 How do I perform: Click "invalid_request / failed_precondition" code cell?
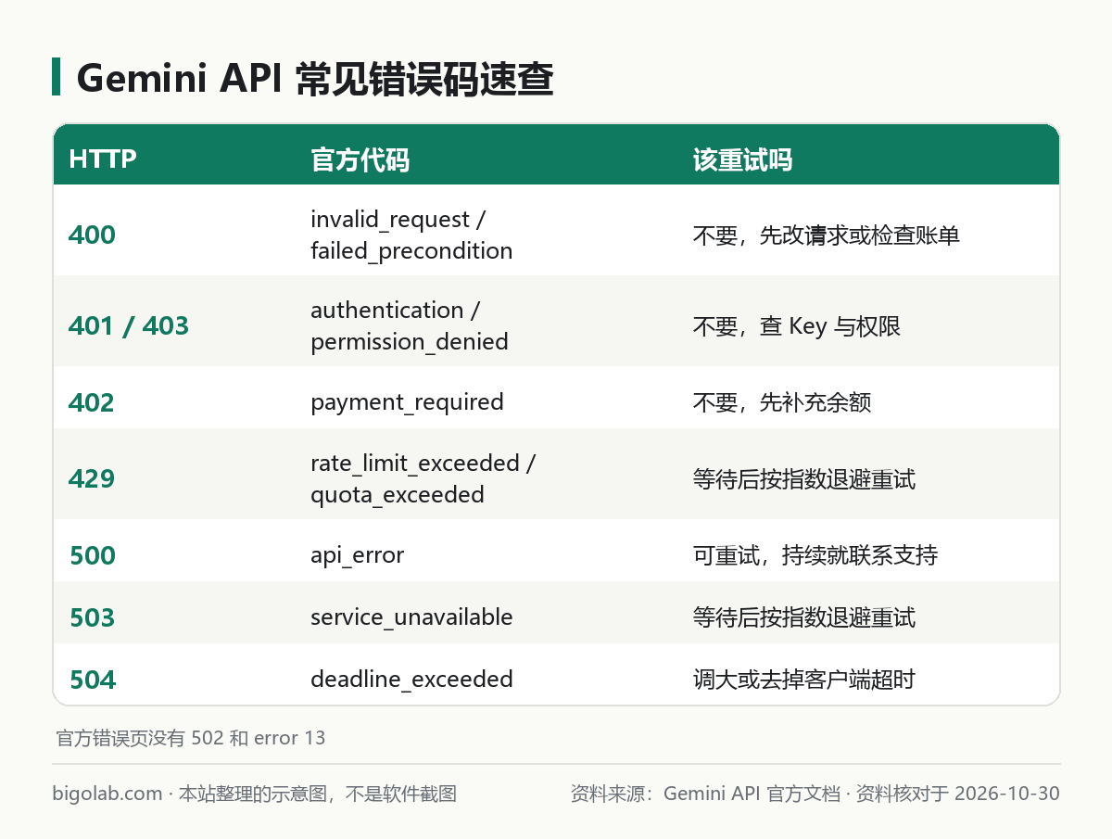[411, 235]
